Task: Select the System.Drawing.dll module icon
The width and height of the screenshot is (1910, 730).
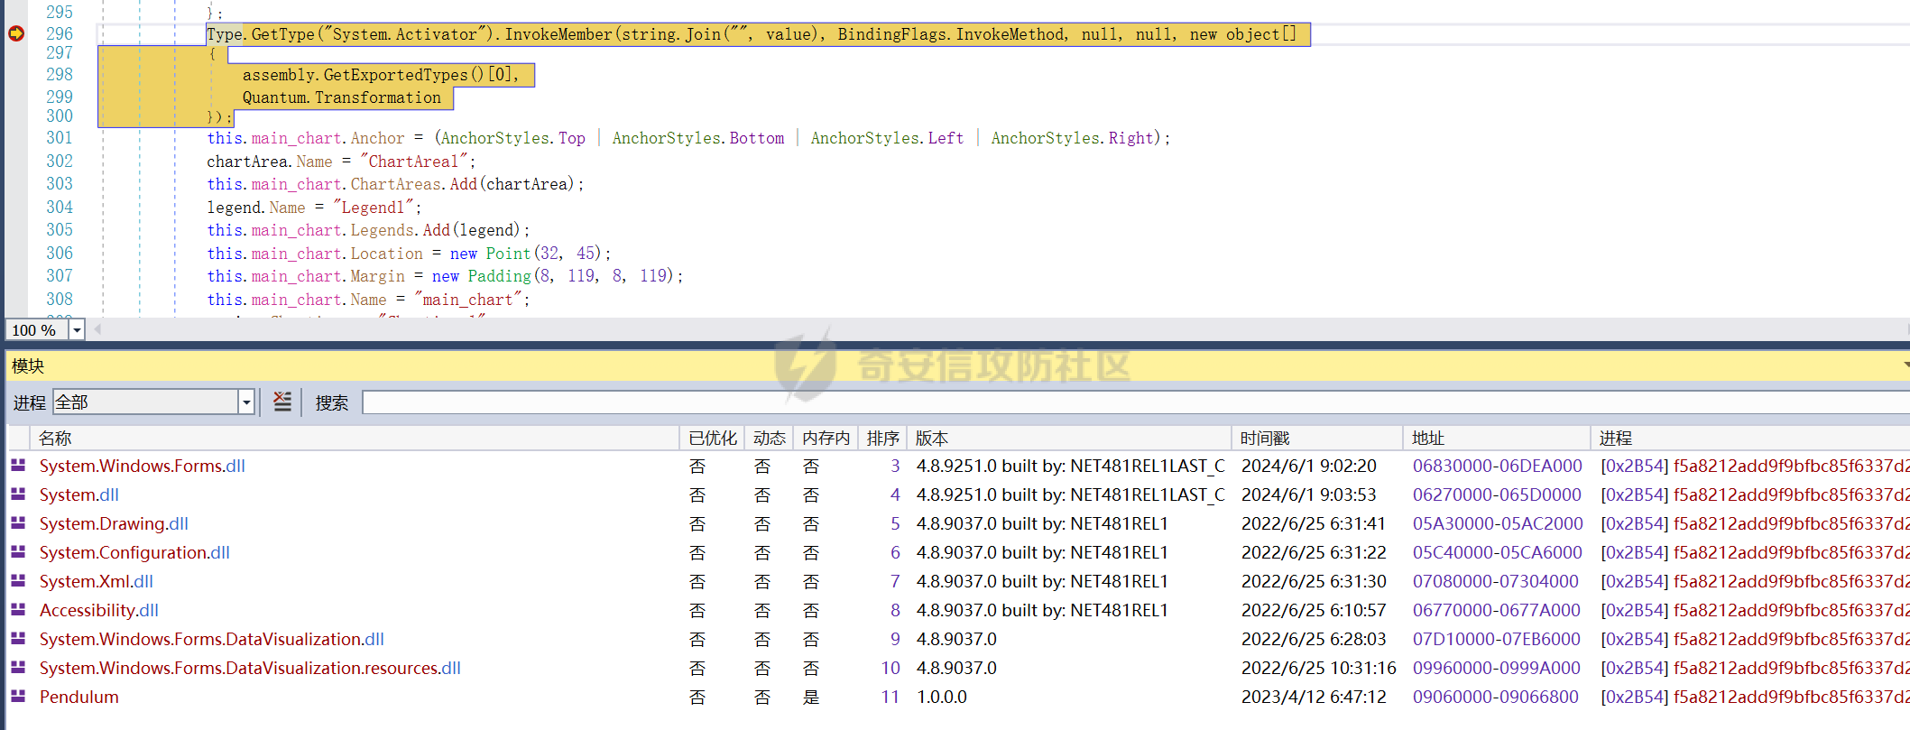Action: (18, 523)
